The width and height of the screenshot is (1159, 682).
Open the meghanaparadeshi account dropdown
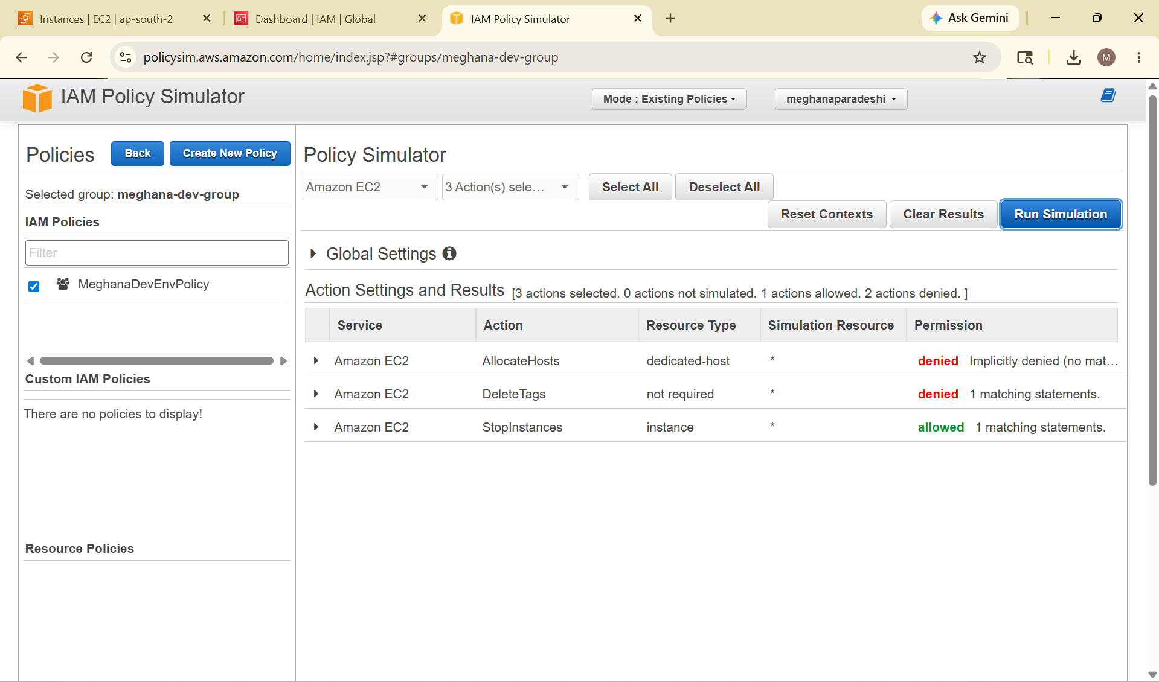point(841,99)
